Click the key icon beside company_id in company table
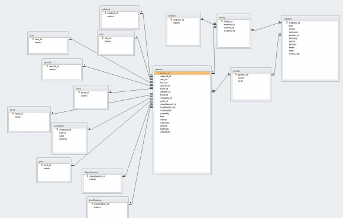Image resolution: width=343 pixels, height=218 pixels. [57, 130]
